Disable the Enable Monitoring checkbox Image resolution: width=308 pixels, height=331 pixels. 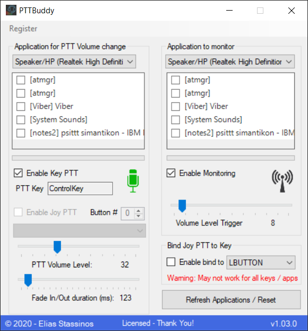171,173
